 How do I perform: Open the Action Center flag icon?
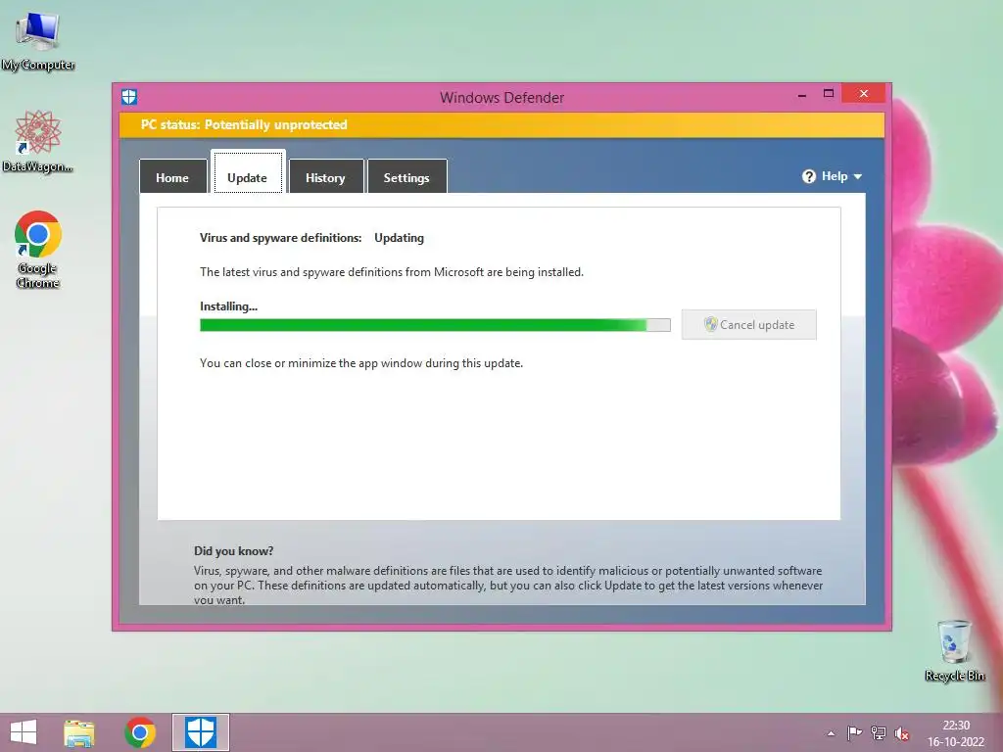(x=854, y=733)
